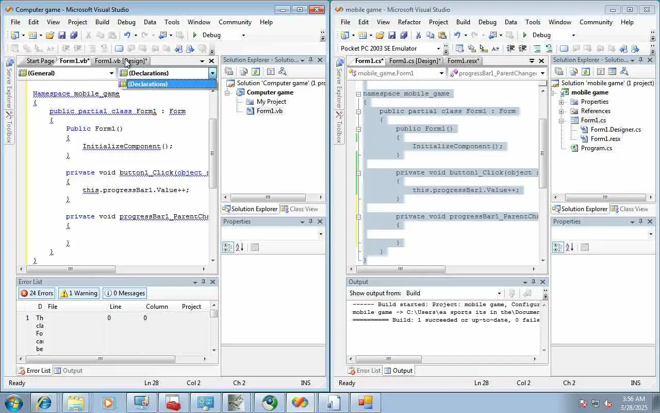Toggle 1 Warning filter in Error List
Viewport: 660px width, 413px height.
[79, 293]
